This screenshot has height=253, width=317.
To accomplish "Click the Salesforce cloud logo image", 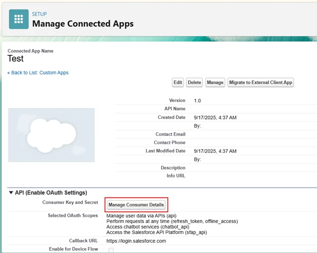I will pyautogui.click(x=51, y=135).
